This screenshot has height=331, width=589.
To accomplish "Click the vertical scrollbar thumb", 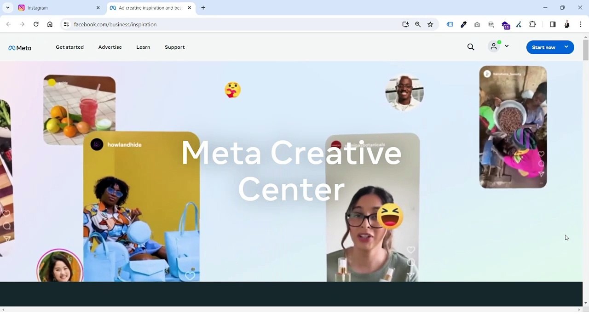I will coord(585,50).
